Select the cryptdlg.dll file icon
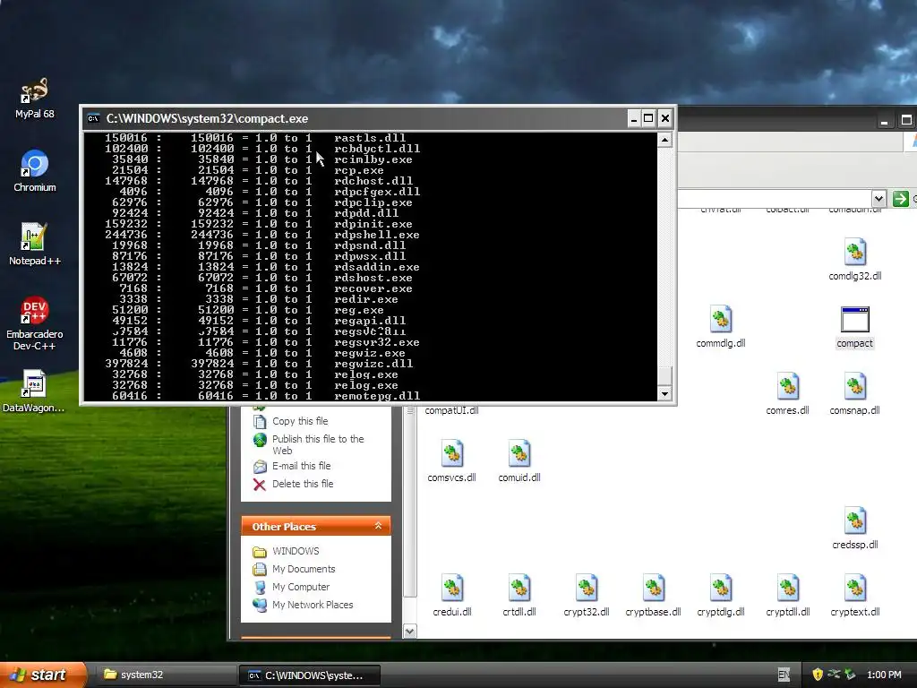This screenshot has height=688, width=917. click(721, 596)
